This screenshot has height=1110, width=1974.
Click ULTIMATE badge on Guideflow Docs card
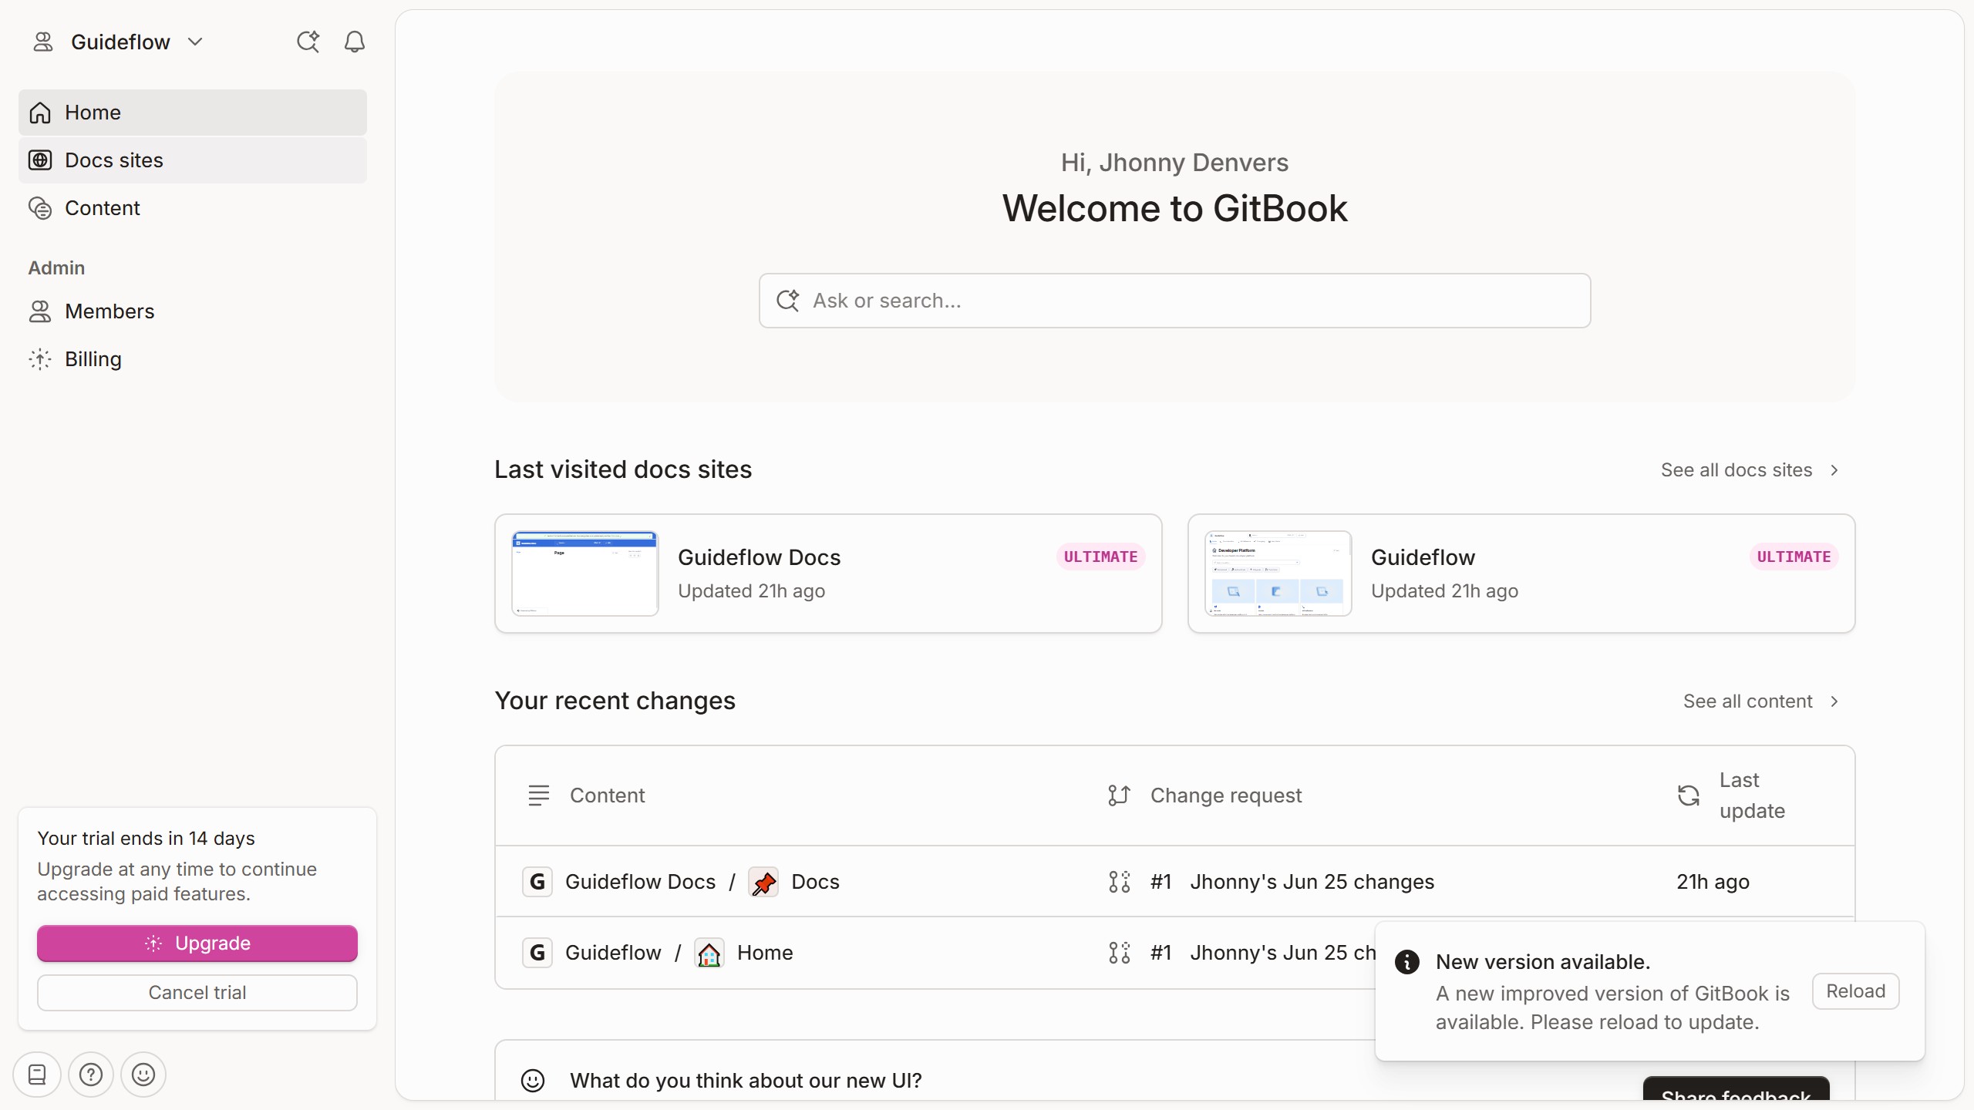pyautogui.click(x=1100, y=557)
